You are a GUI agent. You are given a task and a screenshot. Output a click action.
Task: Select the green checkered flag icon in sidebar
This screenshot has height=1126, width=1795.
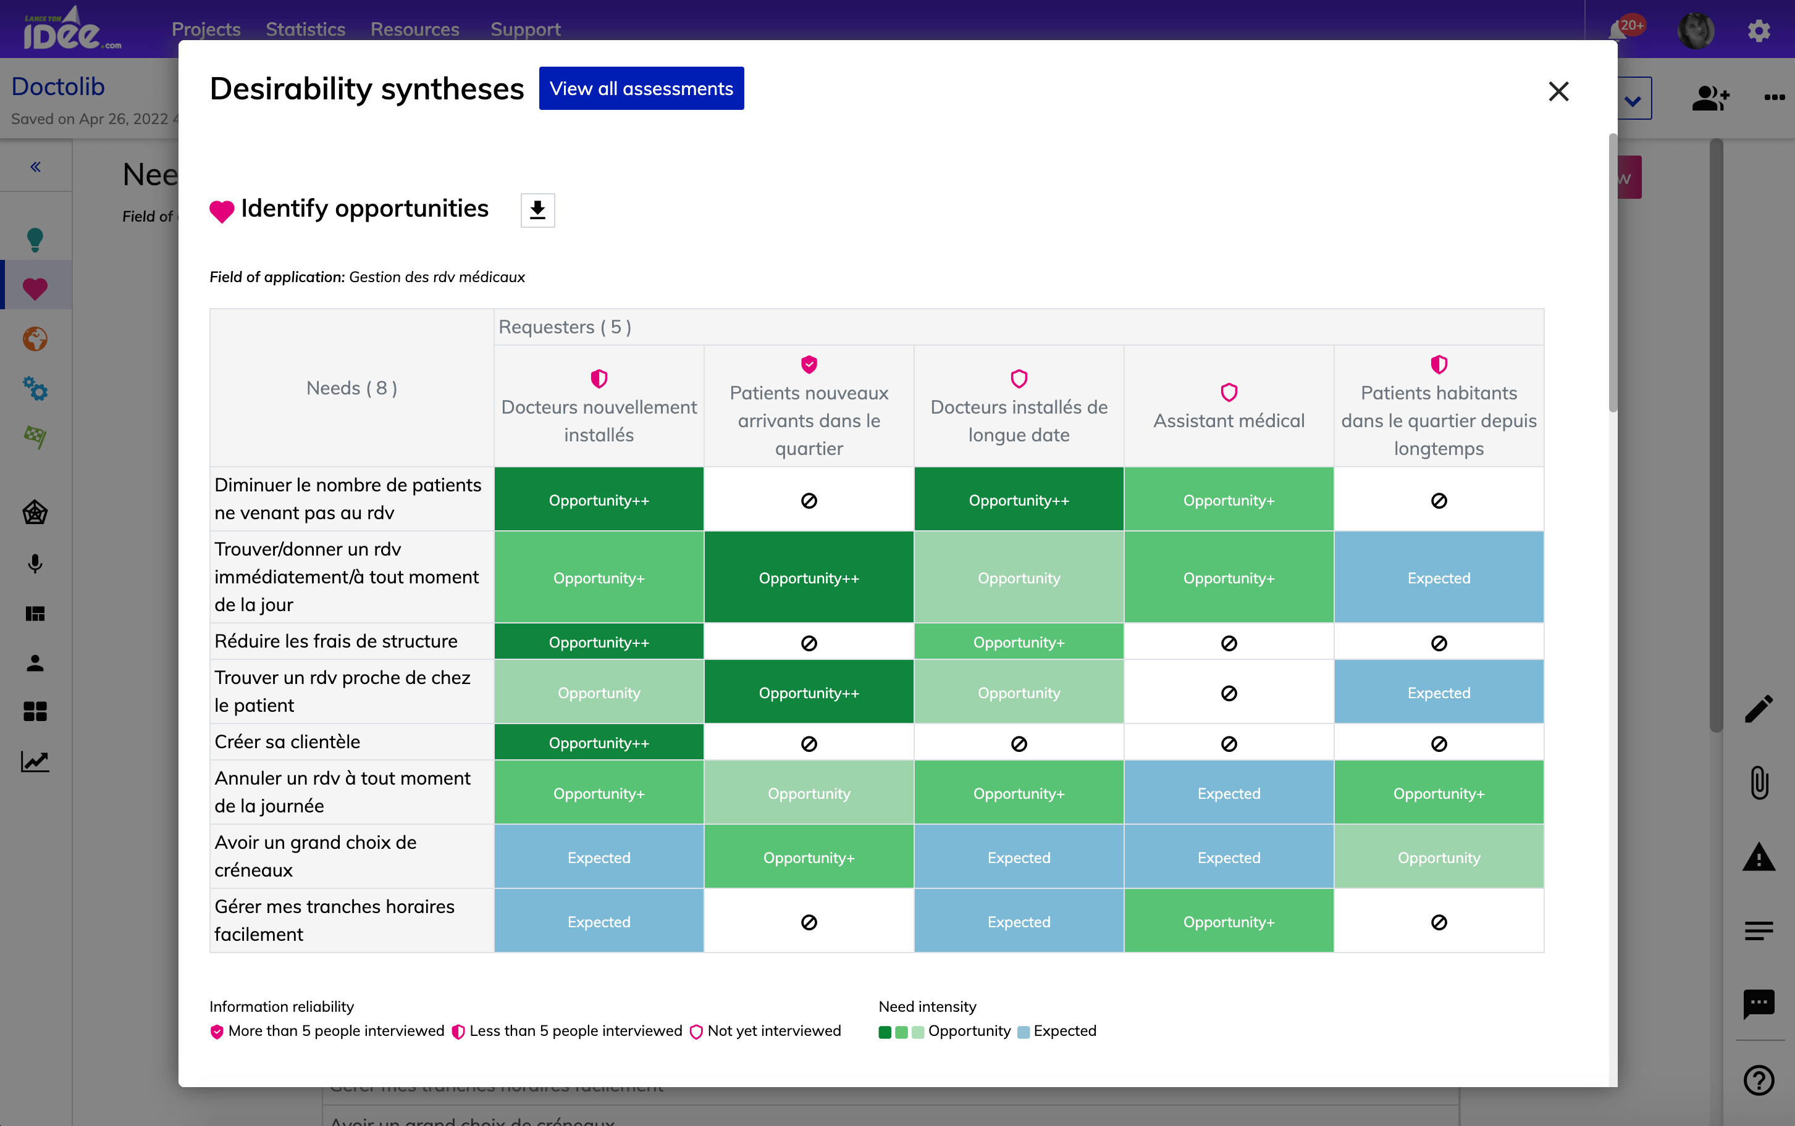tap(35, 436)
